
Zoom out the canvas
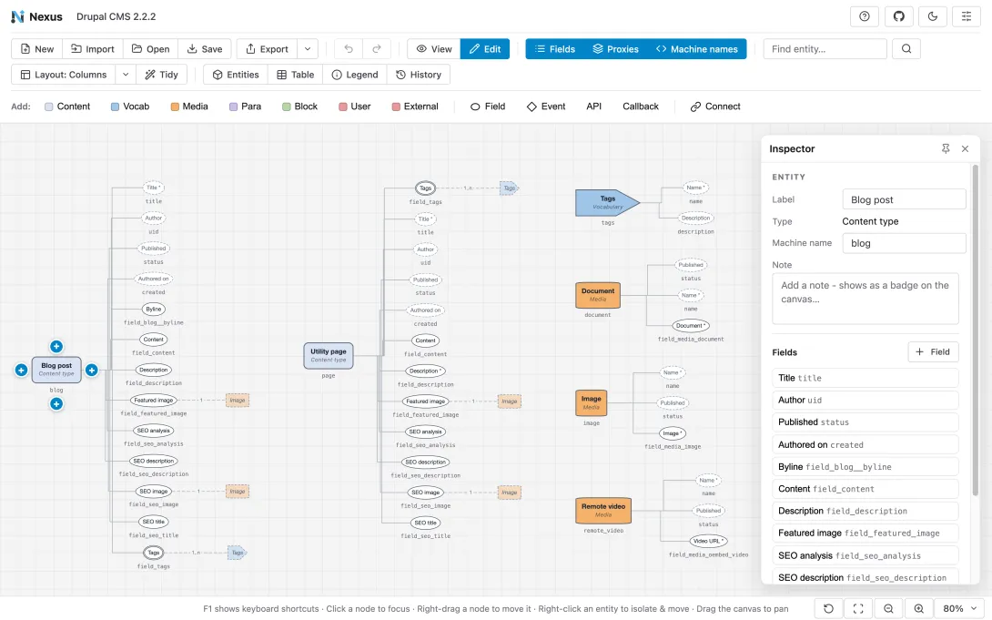[888, 608]
